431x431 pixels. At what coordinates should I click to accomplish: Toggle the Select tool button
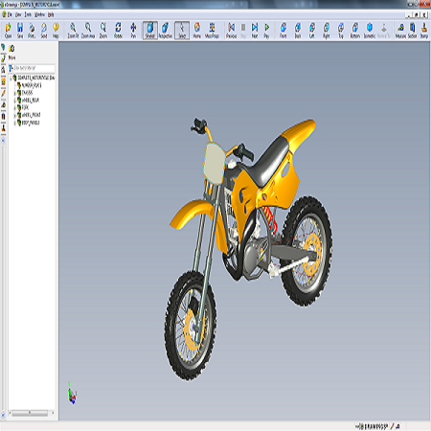point(182,31)
